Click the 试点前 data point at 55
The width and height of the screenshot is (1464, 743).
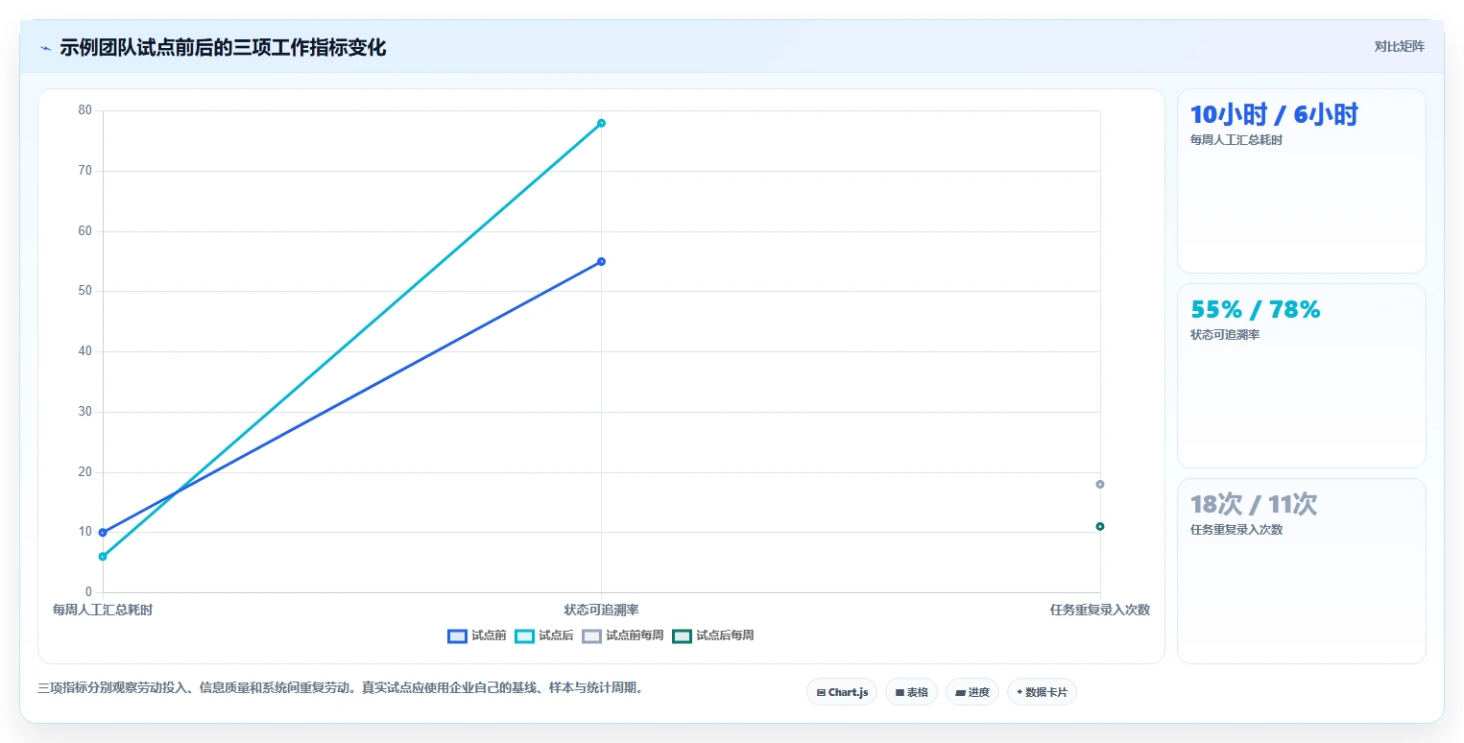pos(601,261)
